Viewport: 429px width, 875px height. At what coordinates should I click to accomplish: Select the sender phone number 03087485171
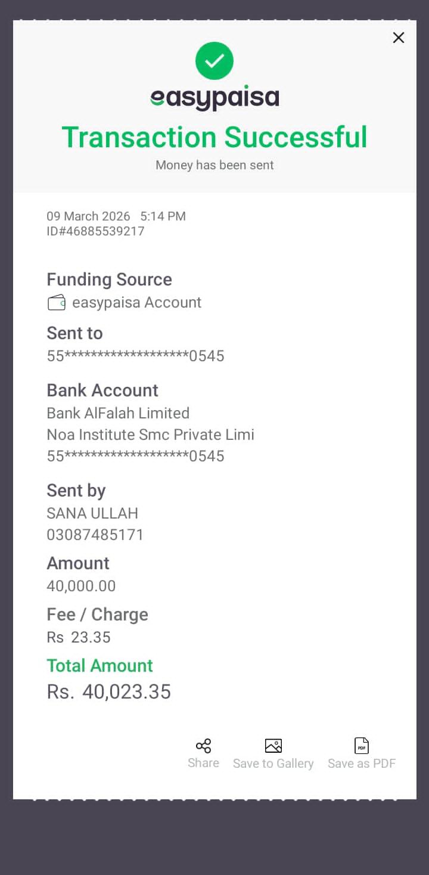(95, 535)
